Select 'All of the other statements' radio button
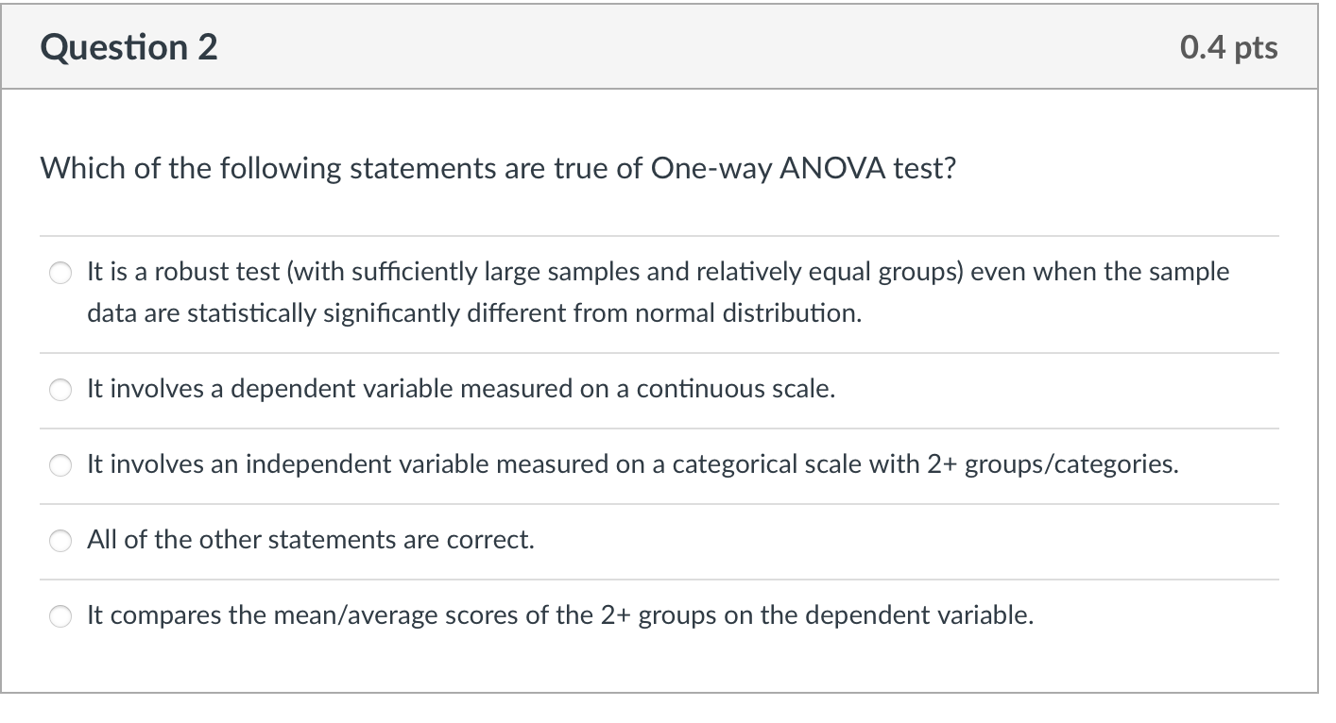The height and width of the screenshot is (723, 1336). [x=60, y=541]
